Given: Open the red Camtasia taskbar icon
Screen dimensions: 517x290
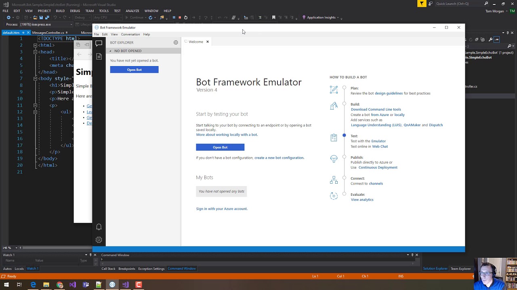Looking at the screenshot, I should pyautogui.click(x=139, y=285).
